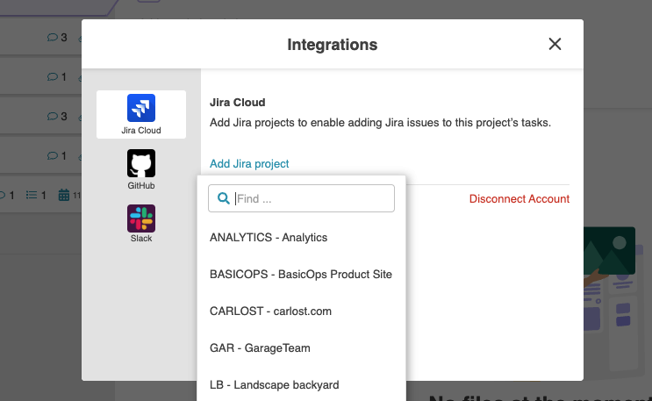Close the Integrations dialog
The height and width of the screenshot is (401, 652).
[x=555, y=44]
